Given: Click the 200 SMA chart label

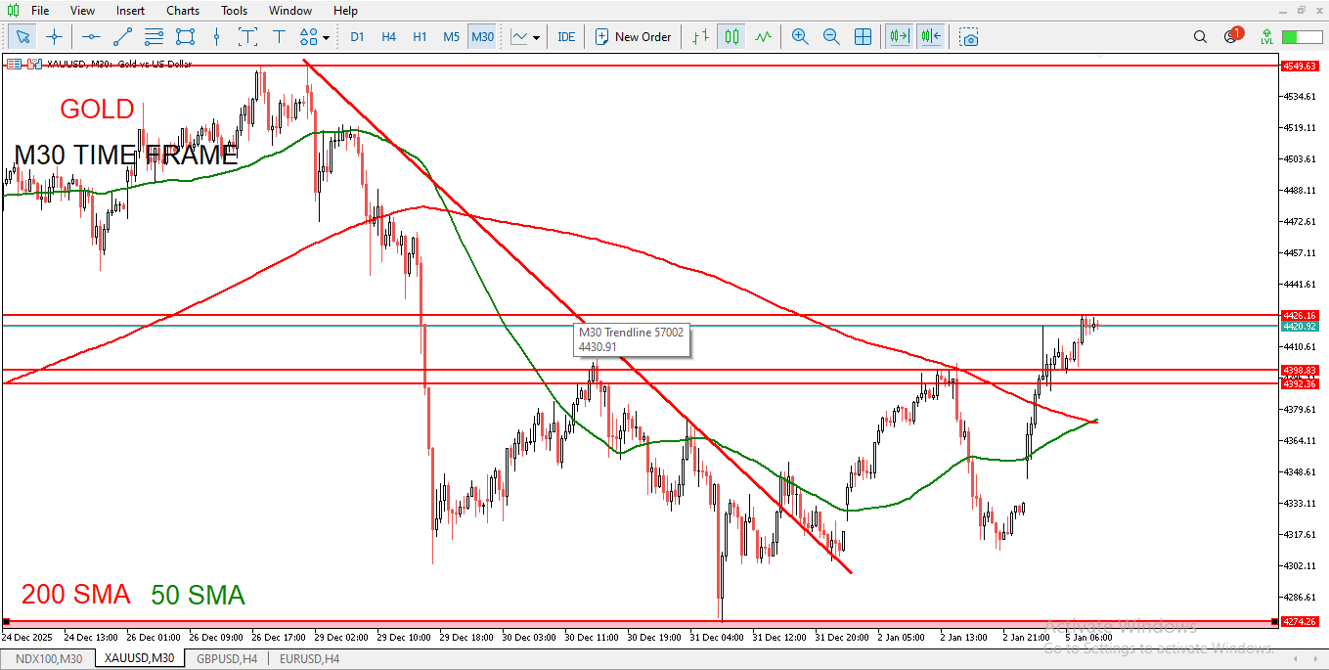Looking at the screenshot, I should click(75, 595).
